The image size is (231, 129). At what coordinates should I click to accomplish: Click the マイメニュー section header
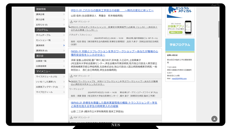pyautogui.click(x=50, y=71)
